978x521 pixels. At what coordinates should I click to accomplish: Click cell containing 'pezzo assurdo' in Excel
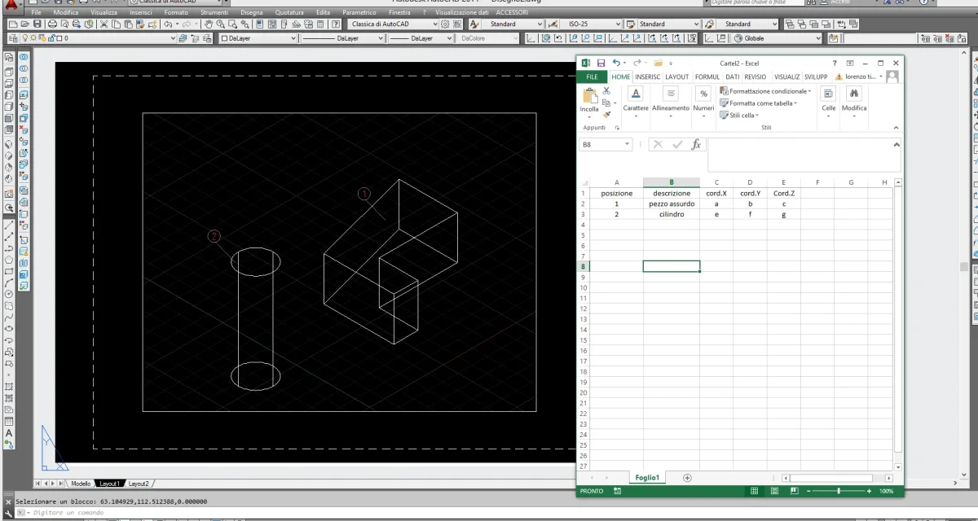click(x=672, y=204)
